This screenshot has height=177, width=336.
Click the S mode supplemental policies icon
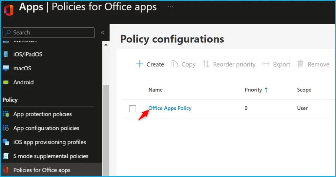(6, 156)
